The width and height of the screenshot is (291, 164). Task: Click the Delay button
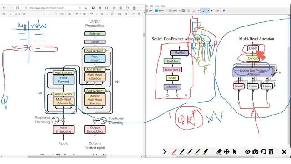pyautogui.click(x=173, y=10)
